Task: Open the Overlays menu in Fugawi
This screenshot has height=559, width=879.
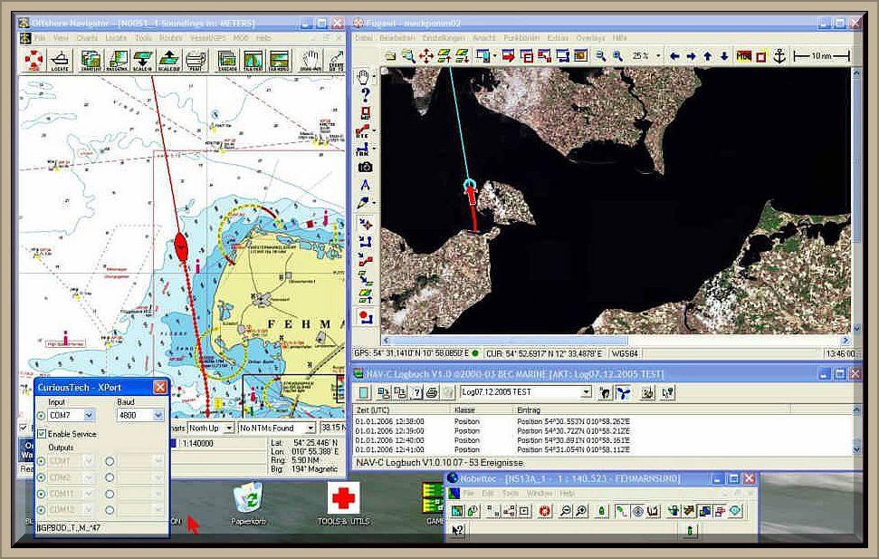Action: [x=589, y=38]
